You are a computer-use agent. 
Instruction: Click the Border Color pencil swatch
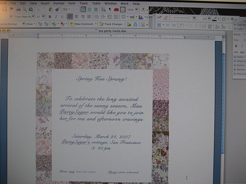(215, 19)
